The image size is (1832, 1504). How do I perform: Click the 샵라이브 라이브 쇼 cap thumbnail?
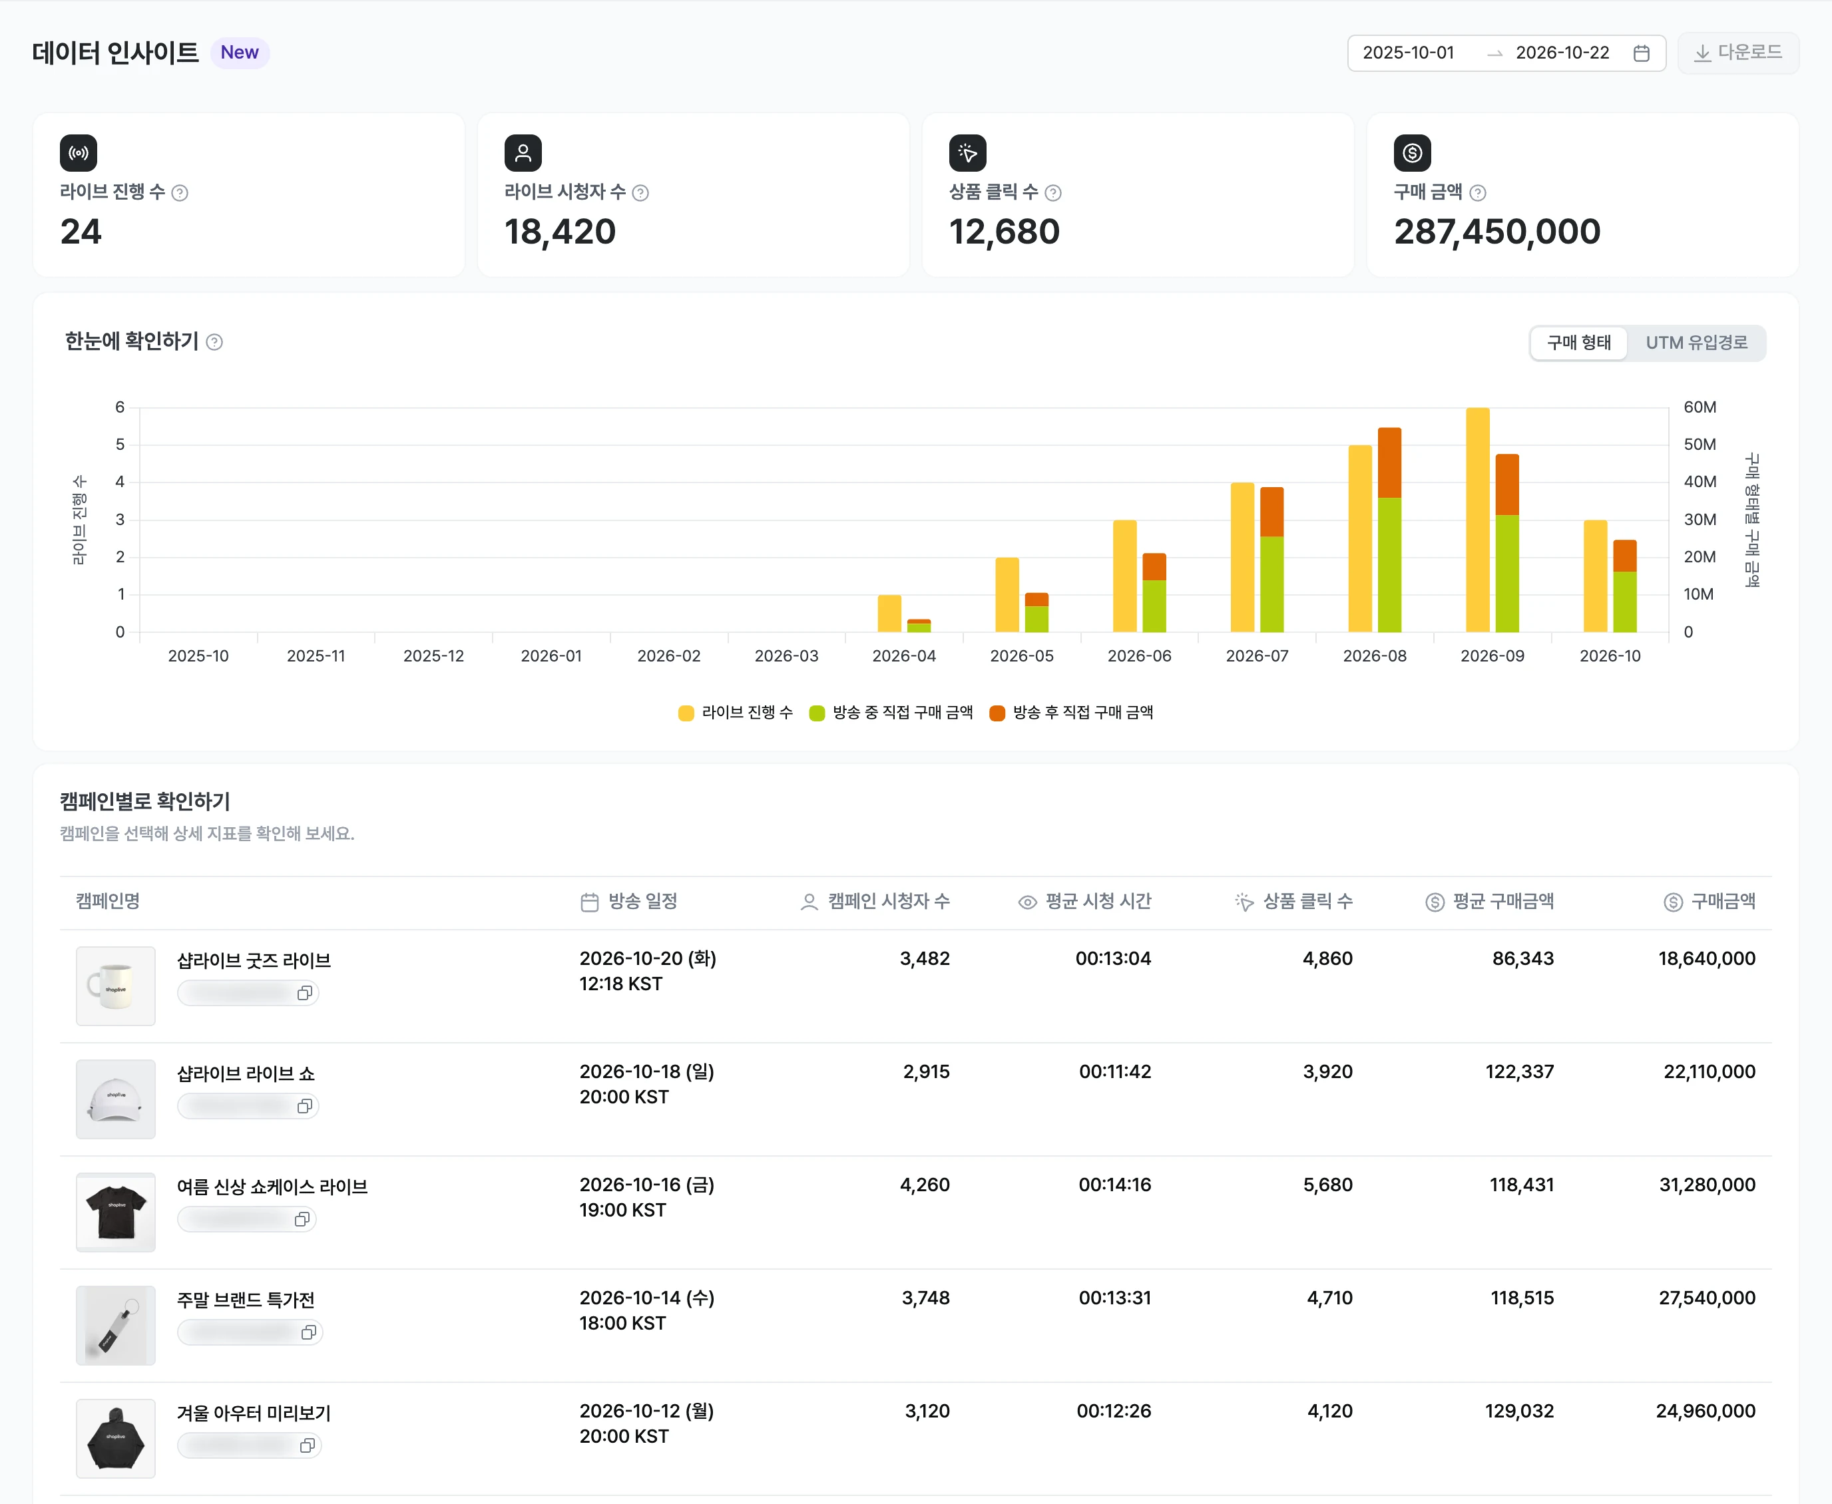[116, 1099]
